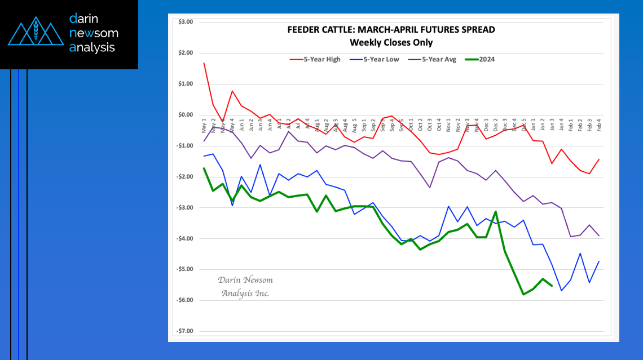The width and height of the screenshot is (643, 360).
Task: Click the Weekly Closes Only subtitle
Action: (x=391, y=43)
